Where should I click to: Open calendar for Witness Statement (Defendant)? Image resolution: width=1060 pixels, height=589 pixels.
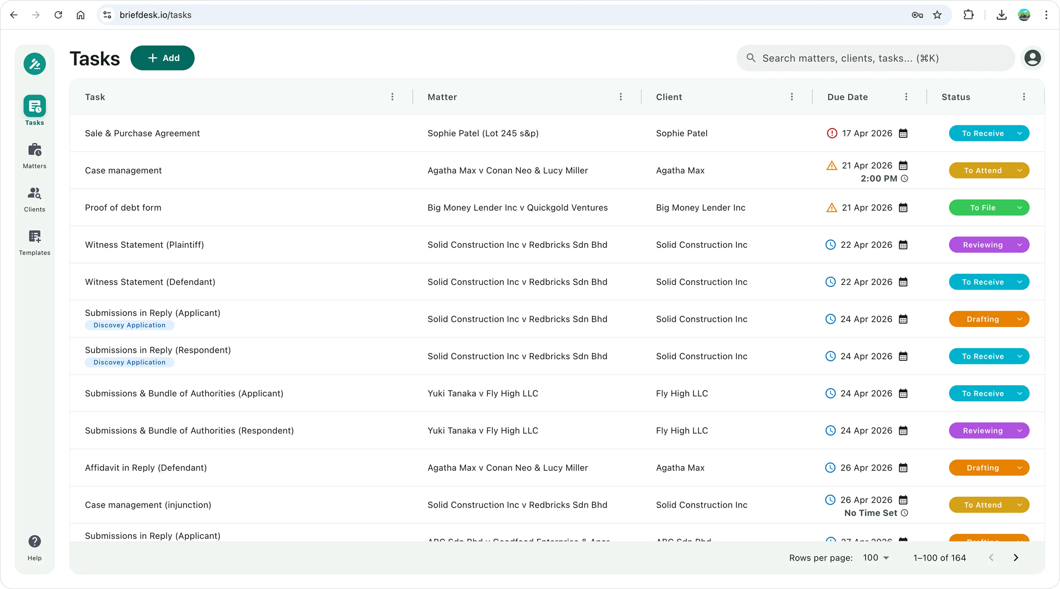coord(903,282)
